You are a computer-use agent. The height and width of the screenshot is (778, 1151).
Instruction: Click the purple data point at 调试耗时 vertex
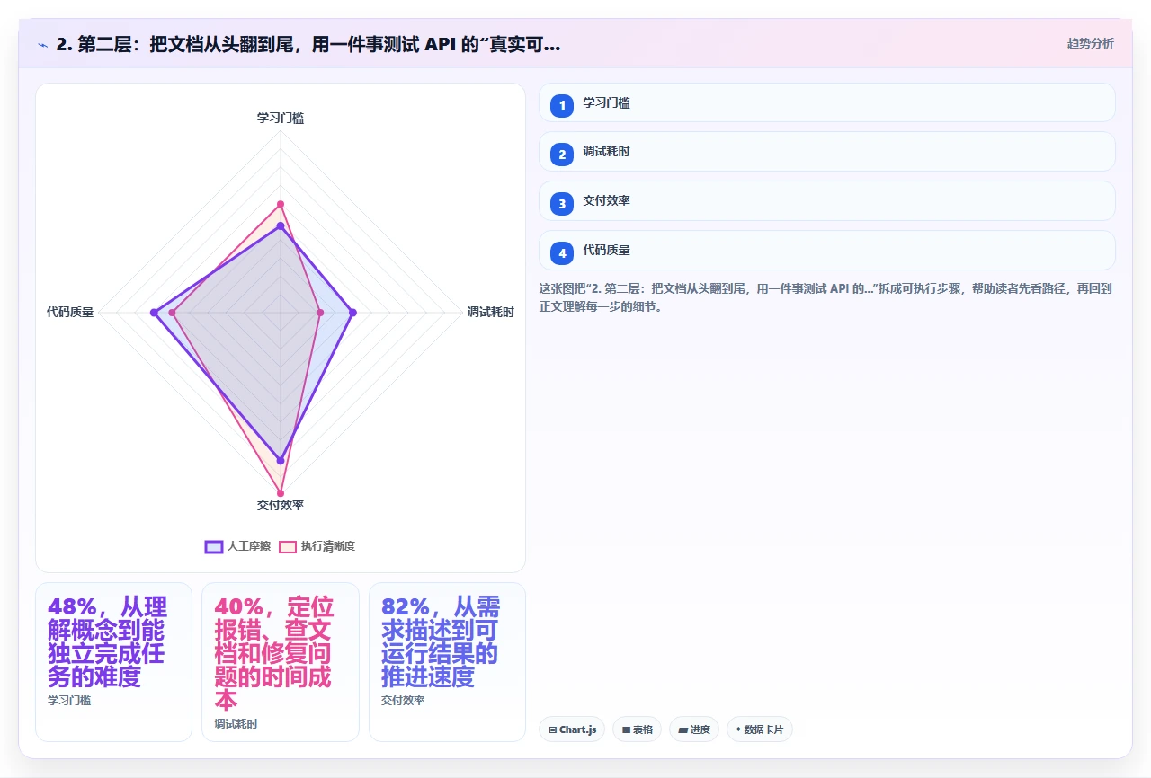[x=352, y=313]
